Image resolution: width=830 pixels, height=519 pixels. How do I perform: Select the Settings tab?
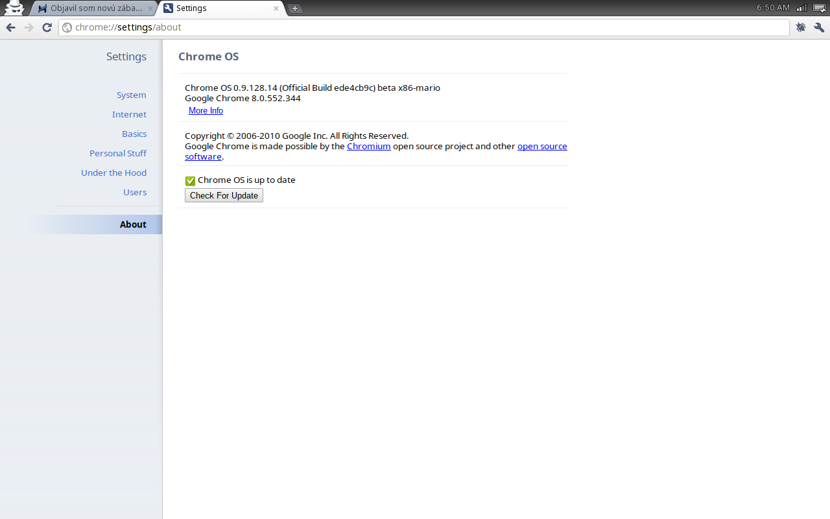[220, 8]
